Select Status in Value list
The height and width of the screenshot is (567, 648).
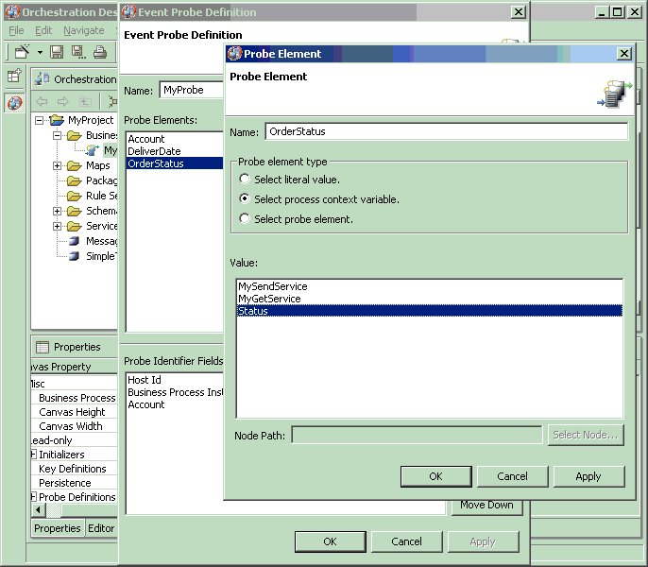click(x=430, y=311)
